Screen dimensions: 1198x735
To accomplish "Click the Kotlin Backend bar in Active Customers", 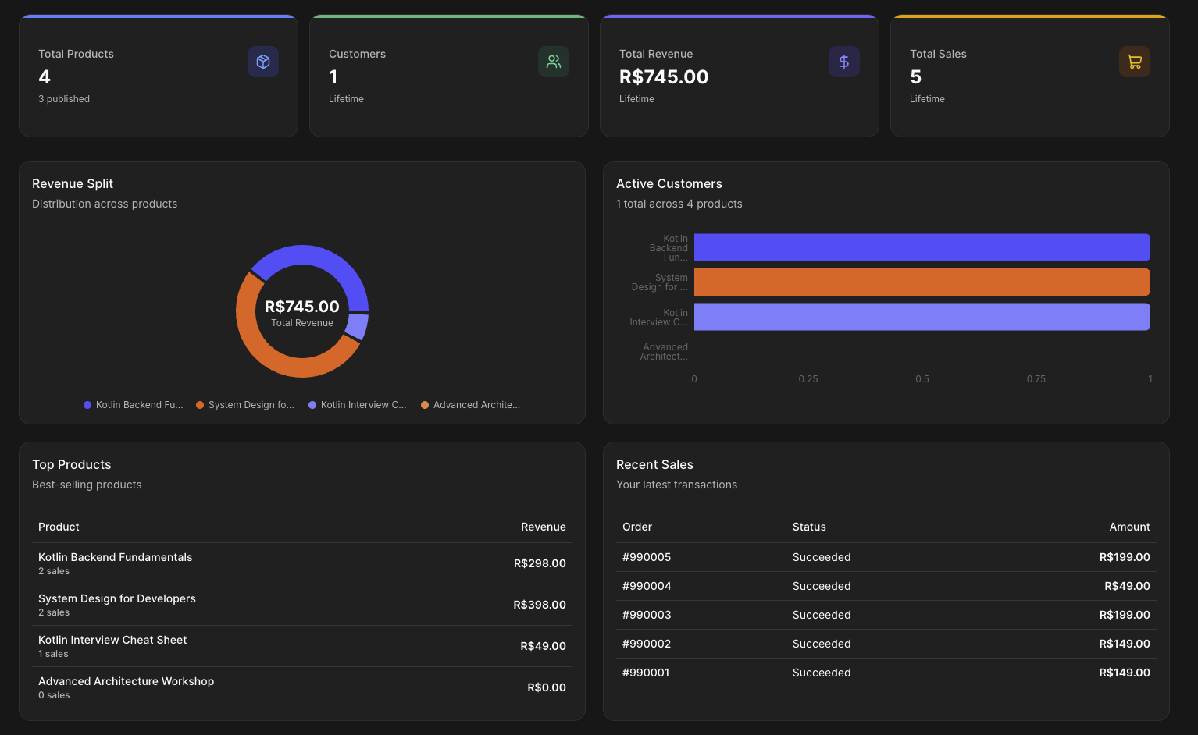I will [x=922, y=247].
